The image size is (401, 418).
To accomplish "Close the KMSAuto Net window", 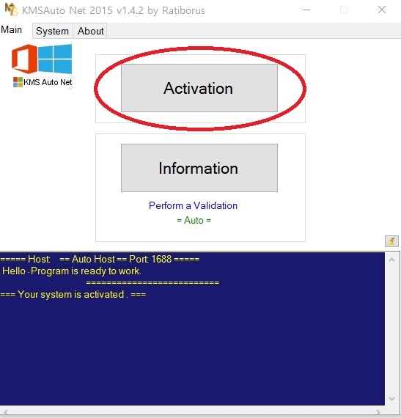I will coord(382,10).
